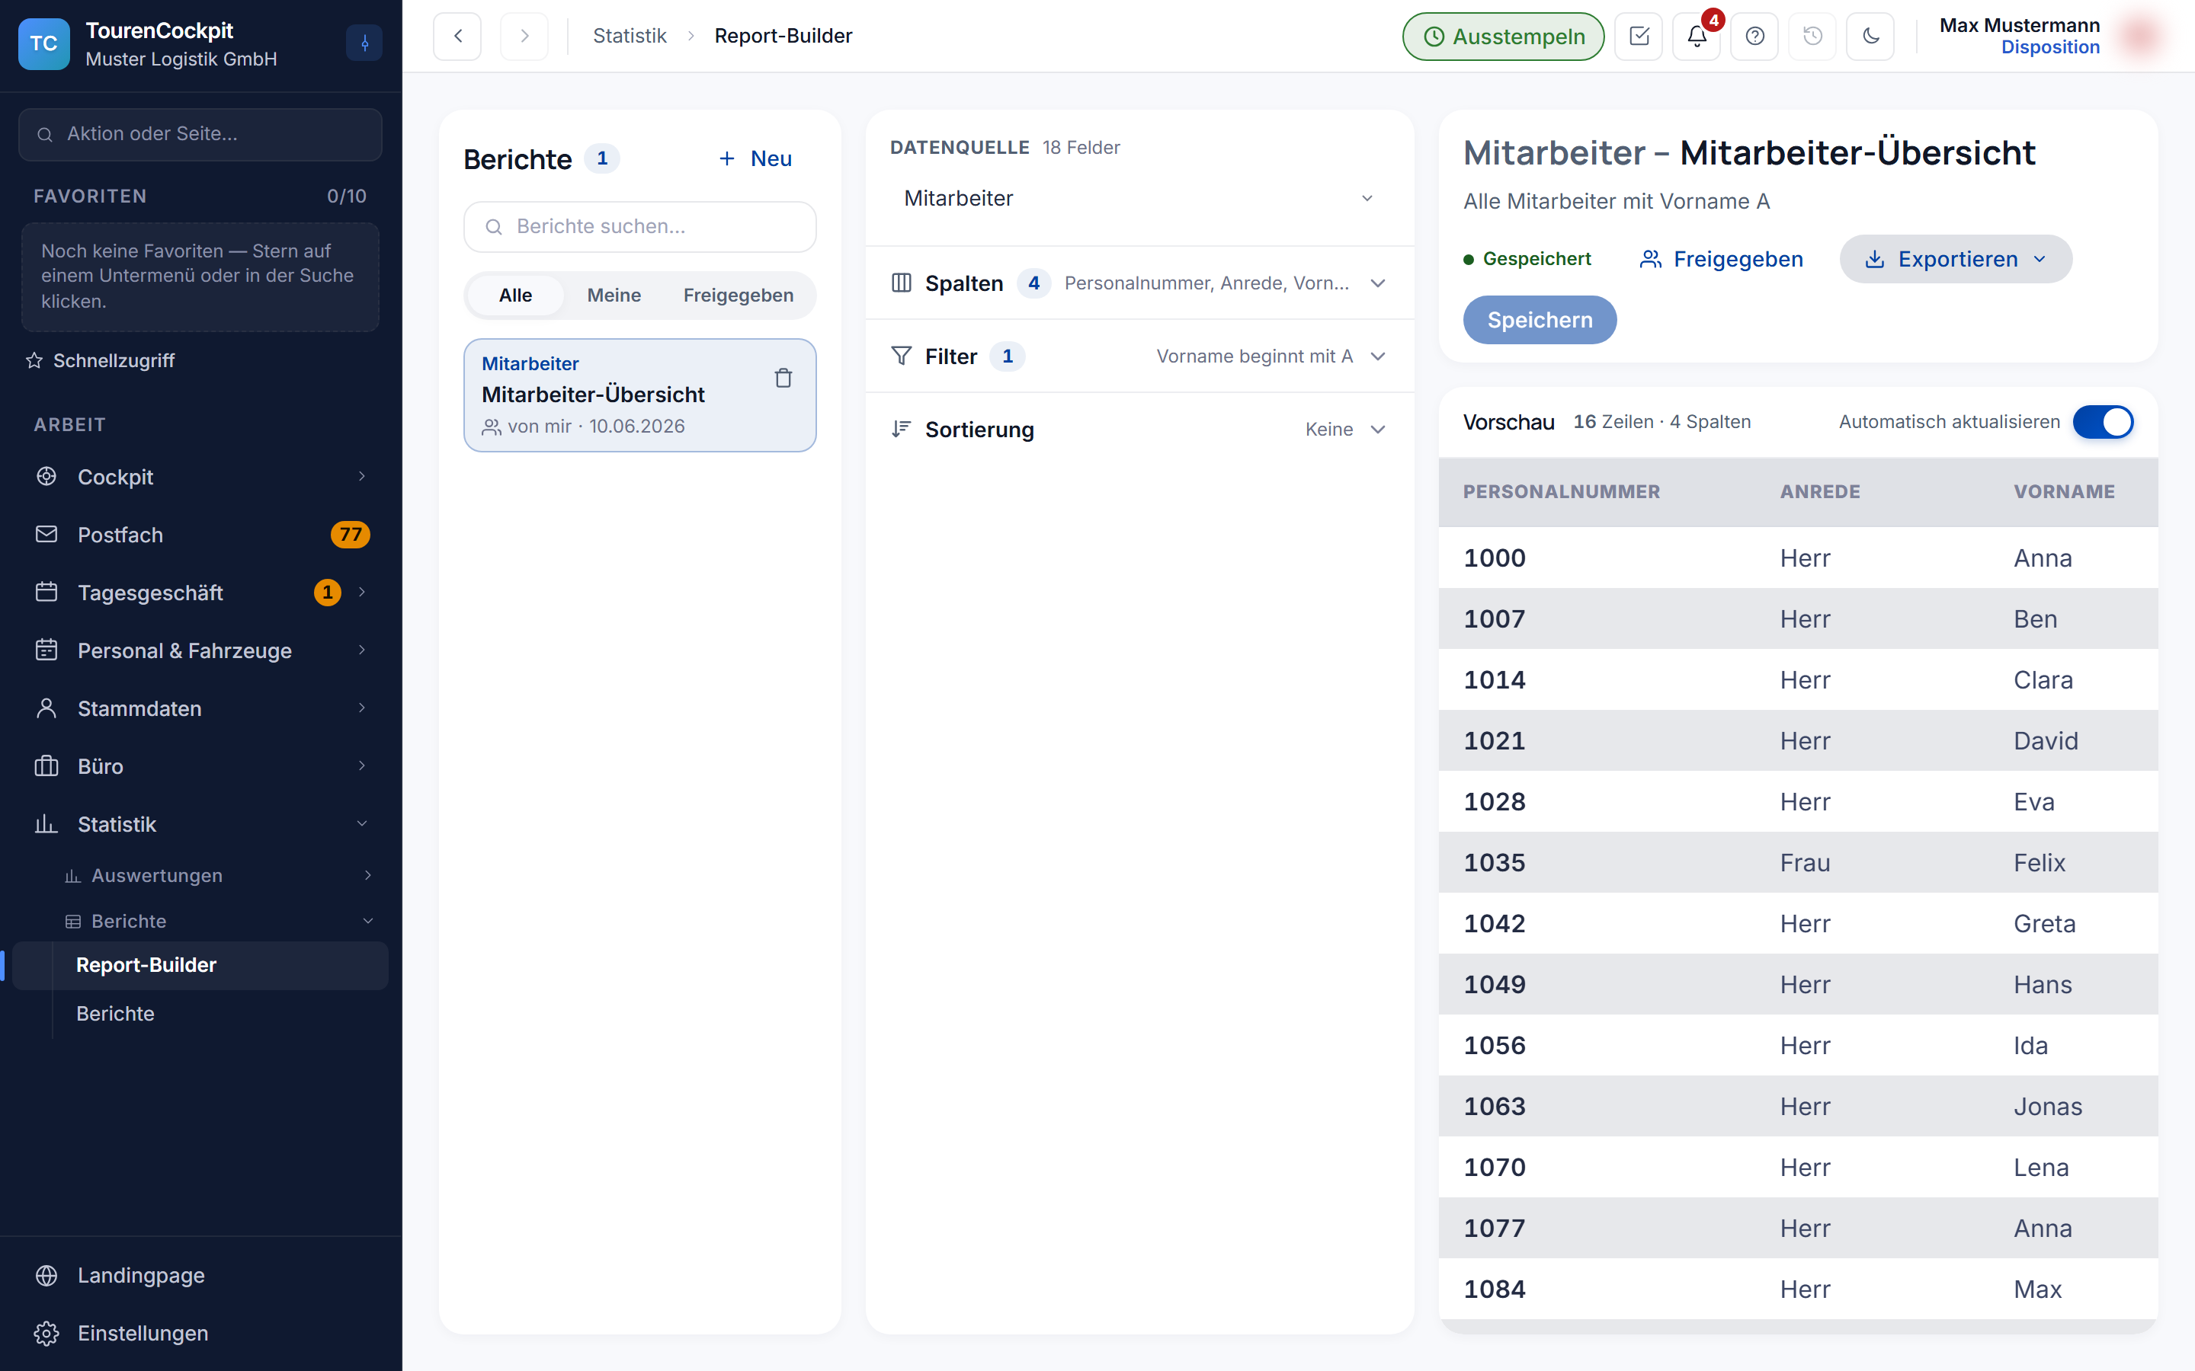Image resolution: width=2195 pixels, height=1371 pixels.
Task: Expand the Cockpit menu chevron
Action: click(362, 476)
